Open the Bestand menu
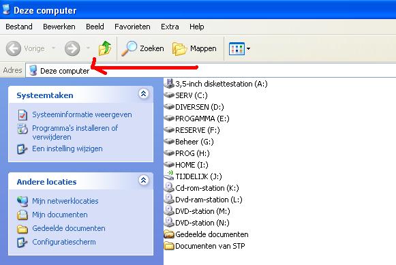This screenshot has width=396, height=265. tap(19, 27)
